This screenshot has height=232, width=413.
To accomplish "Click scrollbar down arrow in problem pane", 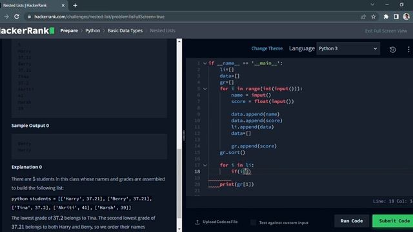I will point(179,229).
